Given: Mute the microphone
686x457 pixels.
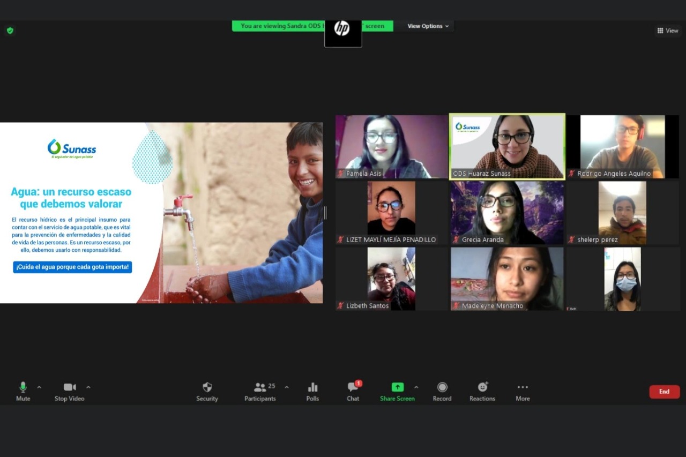Looking at the screenshot, I should (x=23, y=387).
